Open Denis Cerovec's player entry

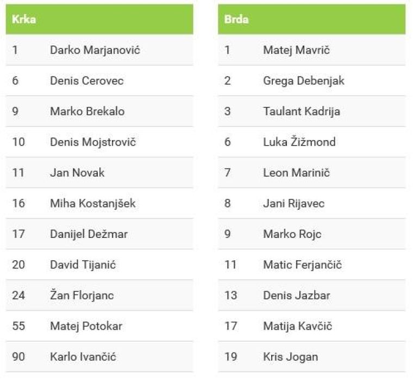pos(86,81)
